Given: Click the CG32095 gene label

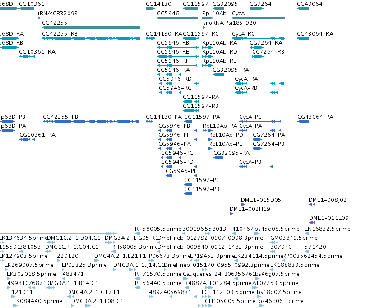Looking at the screenshot, I should coord(225,4).
